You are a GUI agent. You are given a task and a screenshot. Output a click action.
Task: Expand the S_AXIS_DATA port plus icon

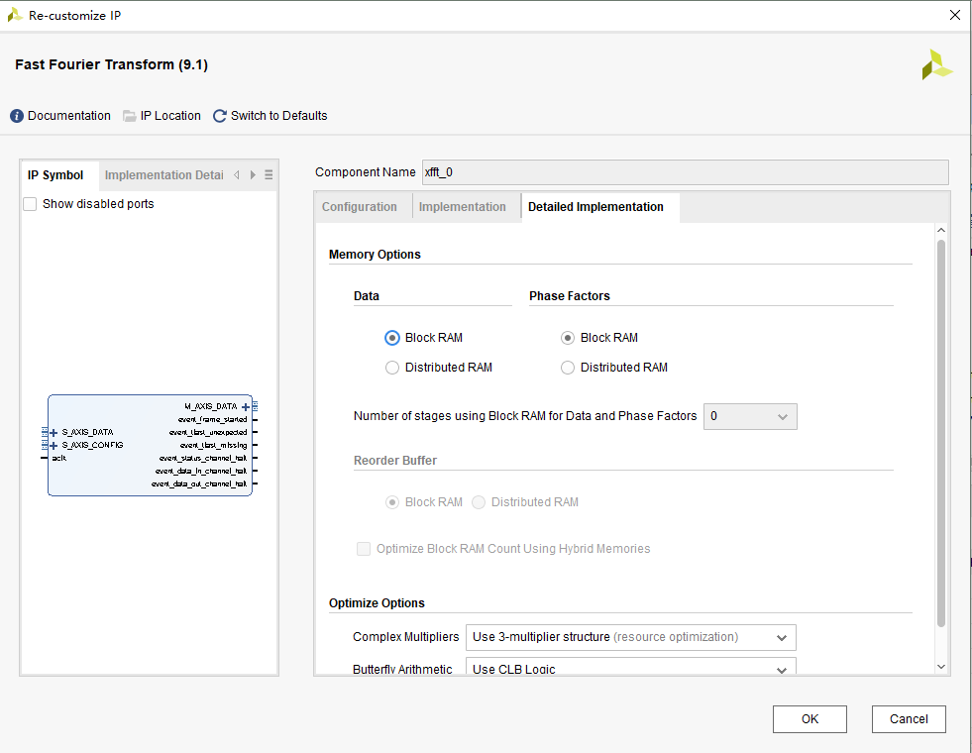coord(54,432)
